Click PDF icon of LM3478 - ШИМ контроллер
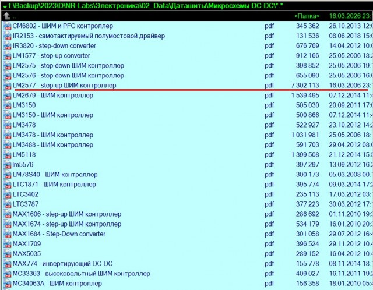373x290 pixels. pos(8,135)
